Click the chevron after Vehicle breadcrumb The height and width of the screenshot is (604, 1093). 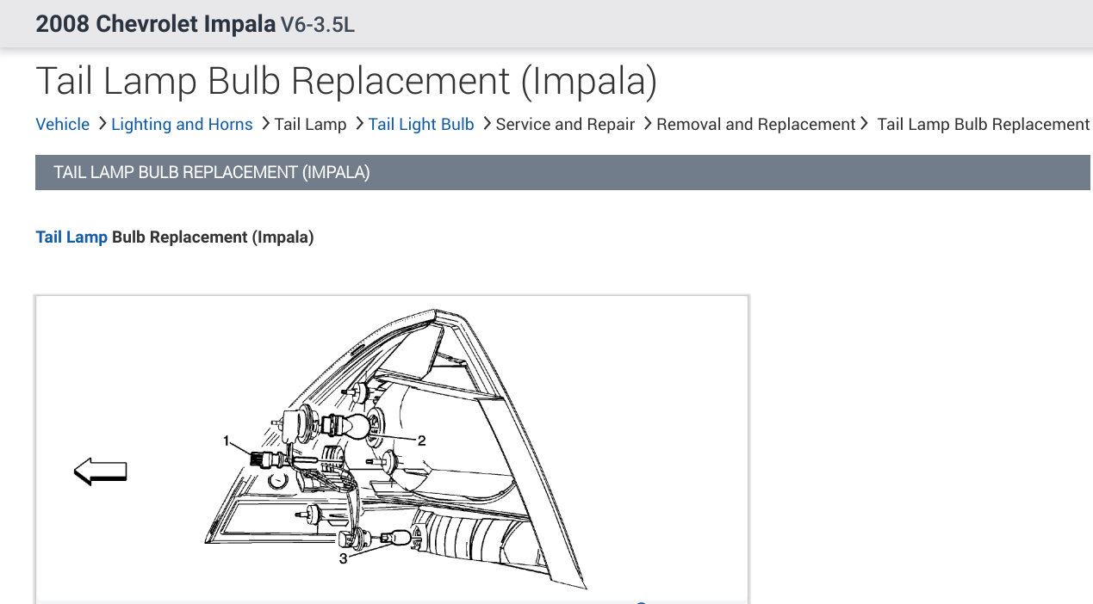pyautogui.click(x=102, y=124)
